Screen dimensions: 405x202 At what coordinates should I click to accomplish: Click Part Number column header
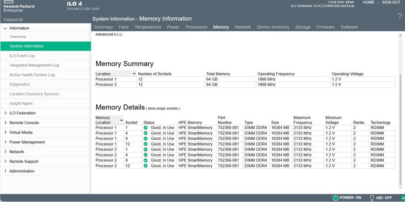[x=225, y=120]
